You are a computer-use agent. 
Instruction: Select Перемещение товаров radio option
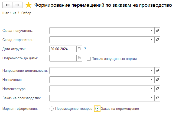[52, 108]
